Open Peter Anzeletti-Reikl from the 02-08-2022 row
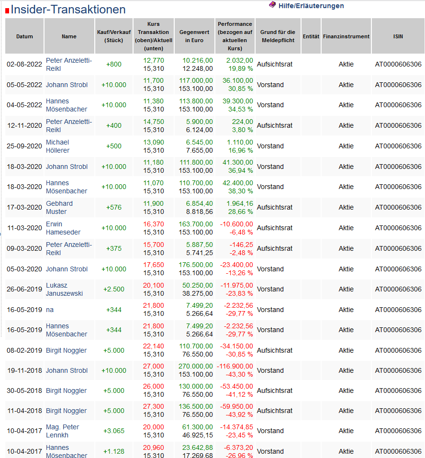Image resolution: width=425 pixels, height=458 pixels. 68,64
